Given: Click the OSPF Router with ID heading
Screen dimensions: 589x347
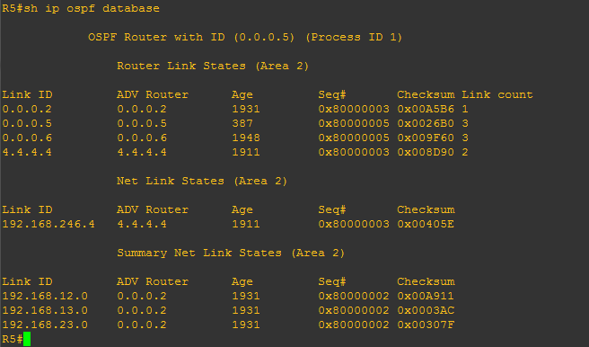Looking at the screenshot, I should point(245,37).
